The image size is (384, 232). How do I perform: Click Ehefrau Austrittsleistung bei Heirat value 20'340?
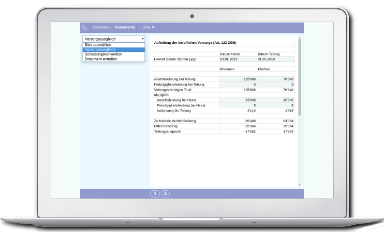point(275,100)
